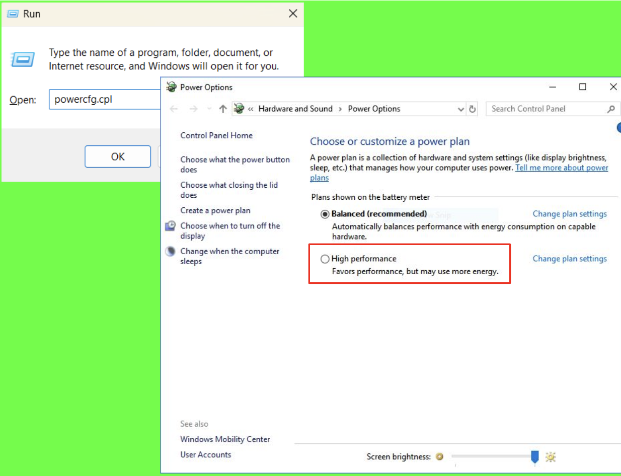Open Change plan settings for High performance
The height and width of the screenshot is (476, 621).
pos(570,259)
